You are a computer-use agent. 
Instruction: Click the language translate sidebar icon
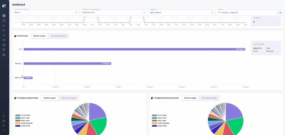[4, 125]
